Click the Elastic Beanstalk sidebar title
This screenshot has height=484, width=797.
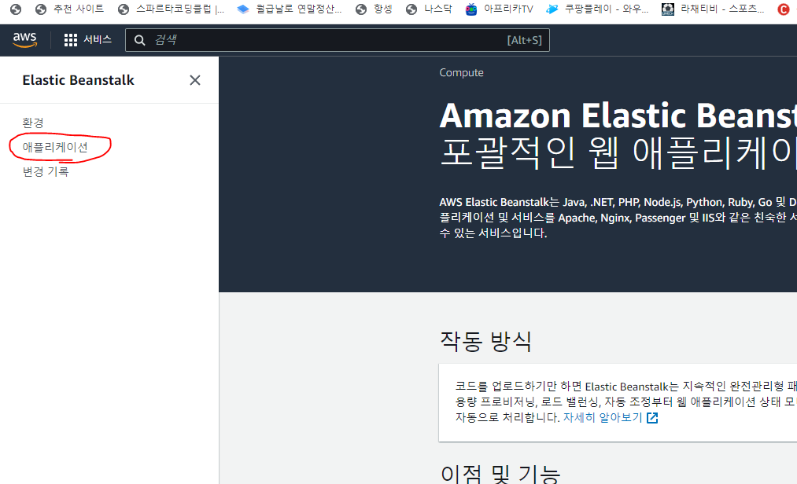pos(78,80)
